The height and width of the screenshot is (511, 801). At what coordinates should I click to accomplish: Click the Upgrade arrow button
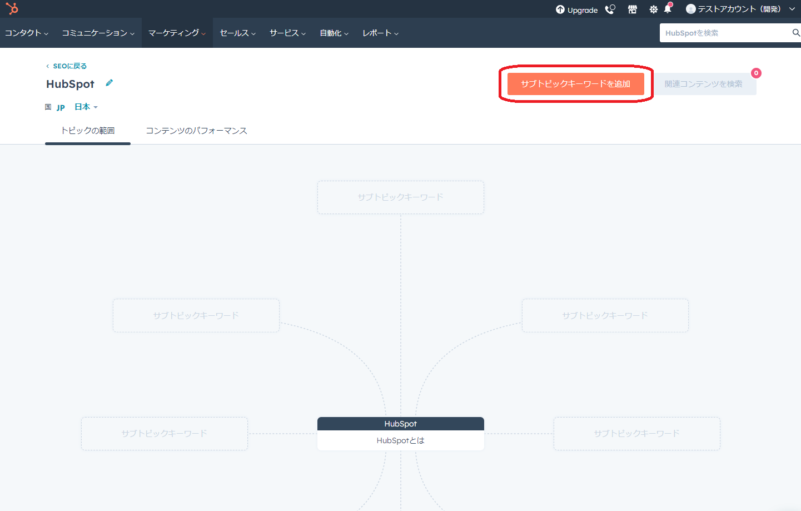(576, 9)
